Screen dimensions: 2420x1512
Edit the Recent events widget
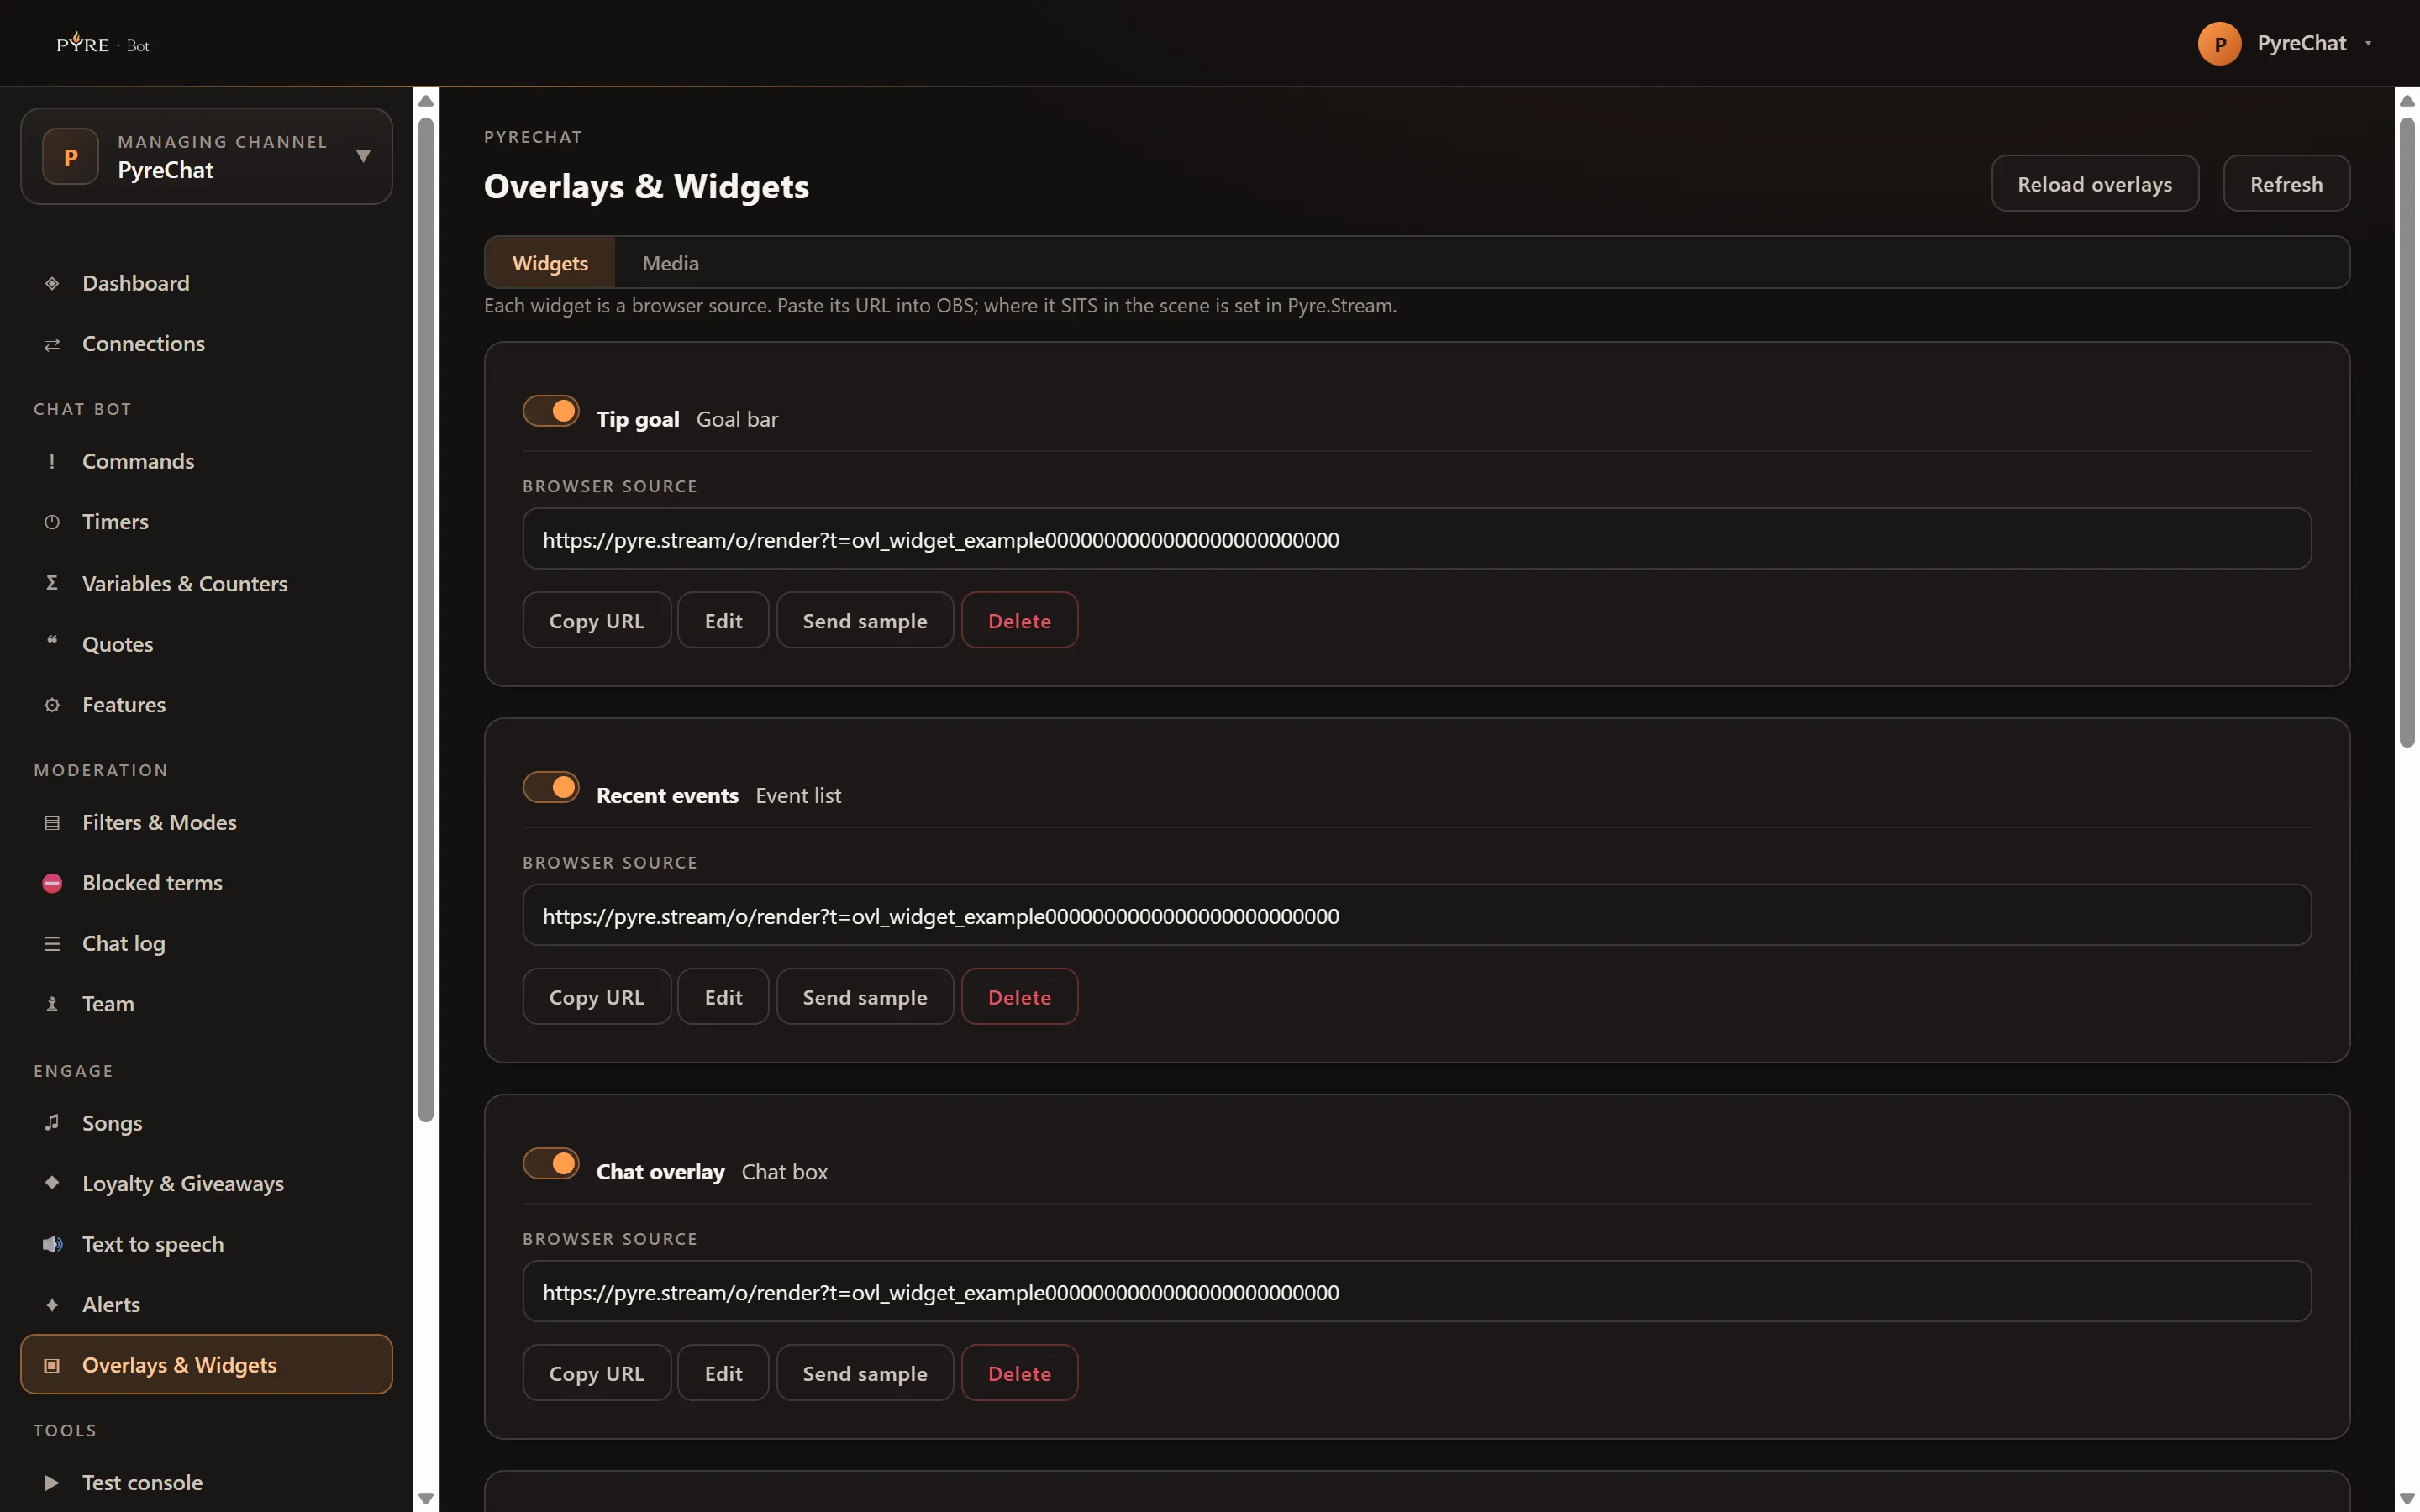coord(723,997)
